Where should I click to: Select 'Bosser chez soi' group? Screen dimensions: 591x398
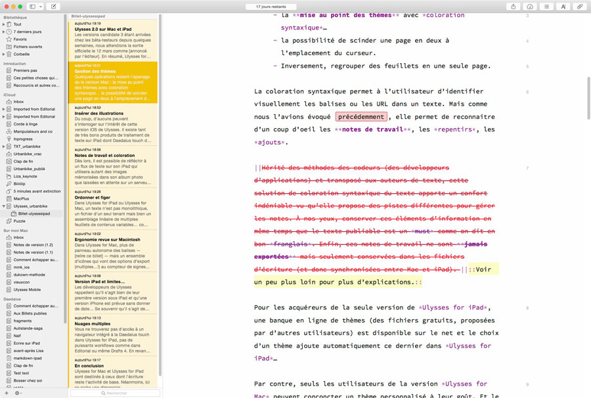pos(28,381)
